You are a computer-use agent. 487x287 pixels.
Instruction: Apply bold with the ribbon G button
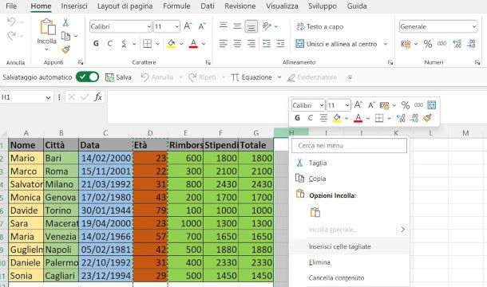96,44
